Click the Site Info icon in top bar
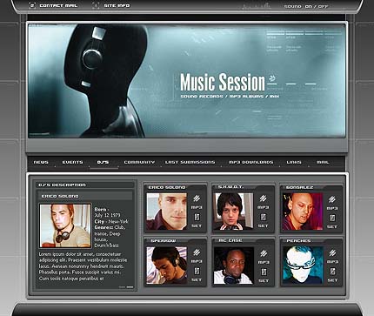Viewport: 374px width, 316px height. point(97,5)
